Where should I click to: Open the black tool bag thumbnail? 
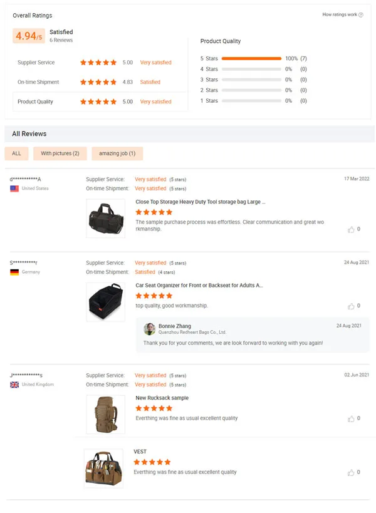[105, 218]
